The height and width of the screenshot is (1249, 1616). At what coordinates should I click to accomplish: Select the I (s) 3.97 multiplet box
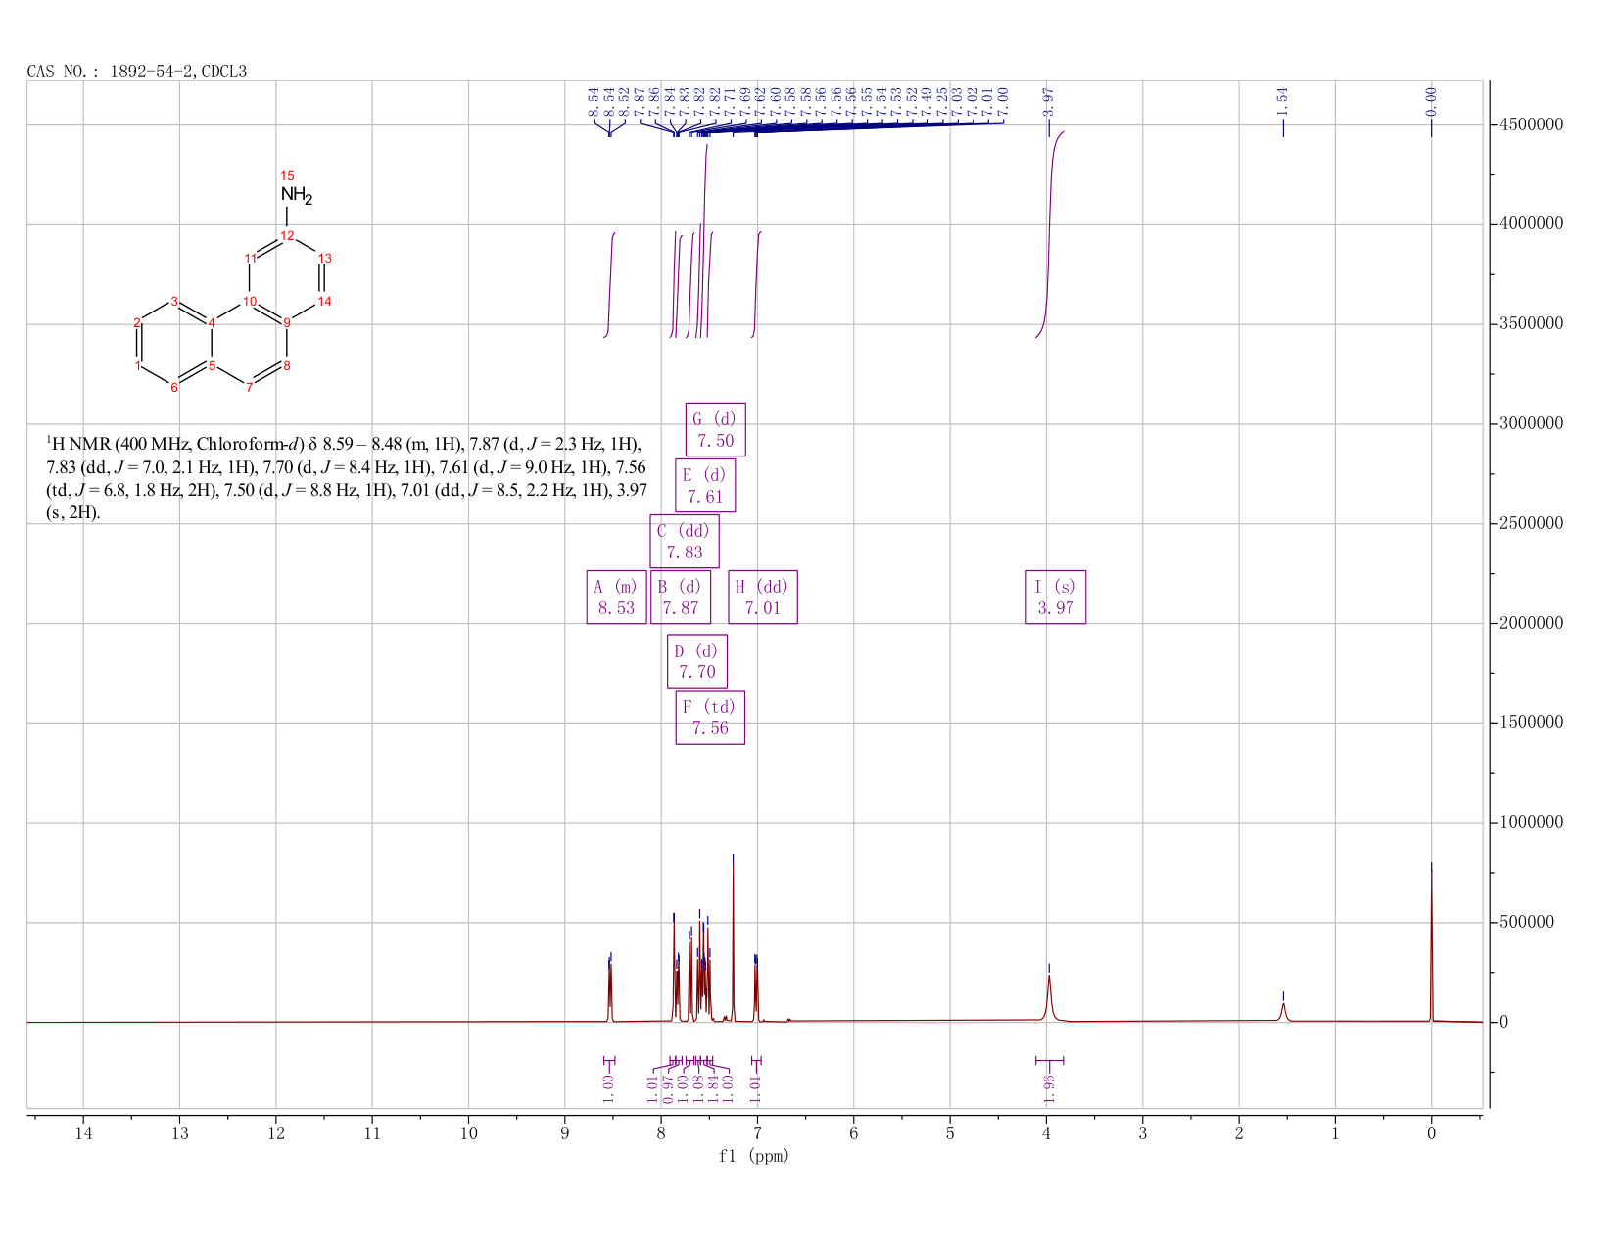pos(1056,597)
